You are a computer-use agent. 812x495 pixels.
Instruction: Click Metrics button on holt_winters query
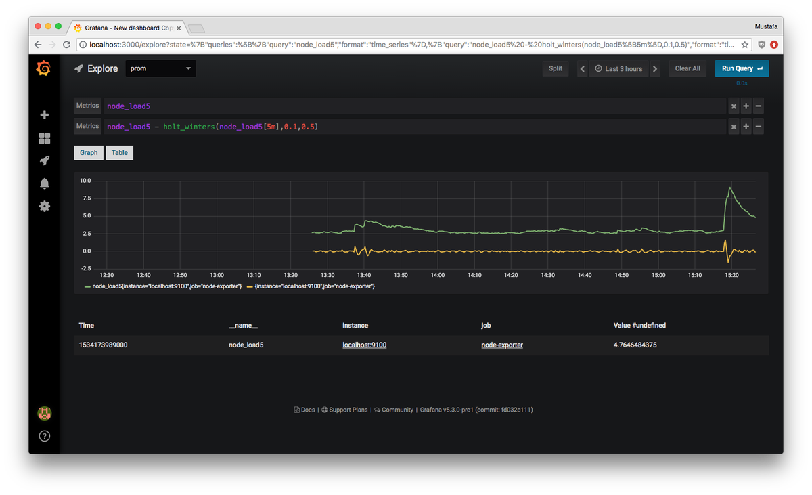click(87, 126)
